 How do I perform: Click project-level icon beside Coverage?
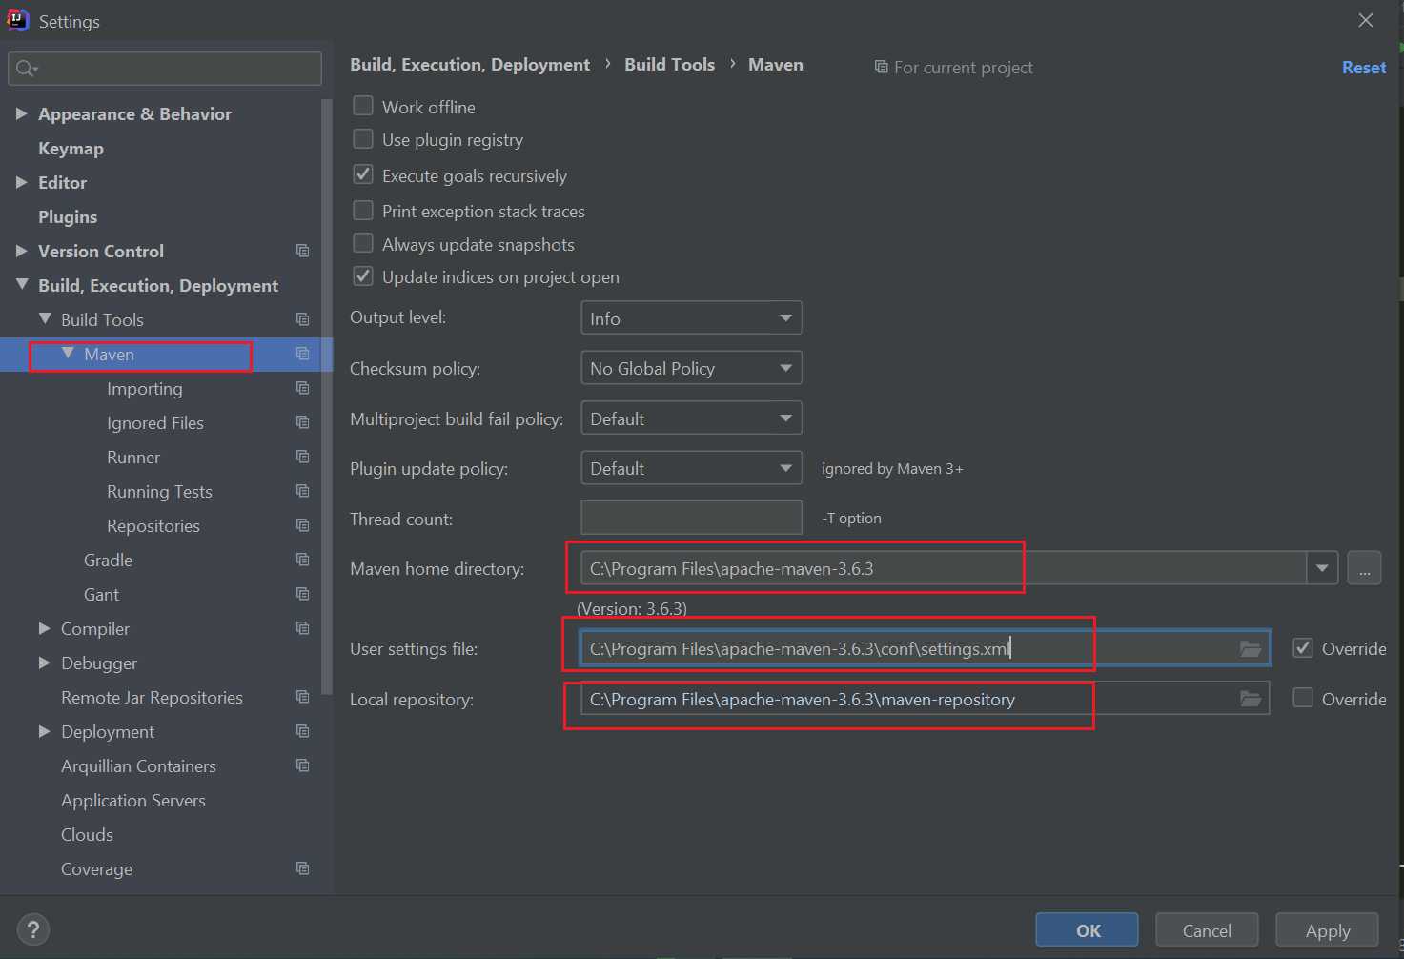tap(303, 868)
